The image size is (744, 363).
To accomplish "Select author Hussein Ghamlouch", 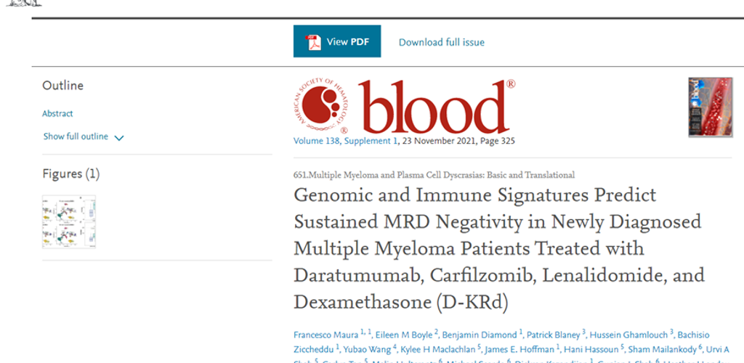I will click(628, 335).
